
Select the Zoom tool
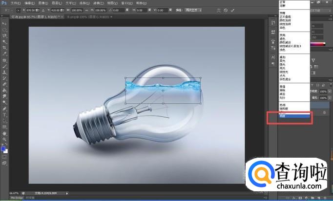click(4, 139)
